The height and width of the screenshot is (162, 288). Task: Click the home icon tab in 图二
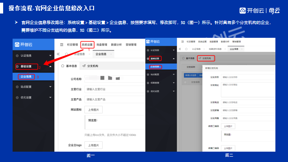pyautogui.click(x=186, y=49)
